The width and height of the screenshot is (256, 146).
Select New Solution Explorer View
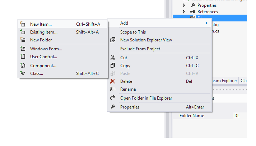[x=146, y=40]
